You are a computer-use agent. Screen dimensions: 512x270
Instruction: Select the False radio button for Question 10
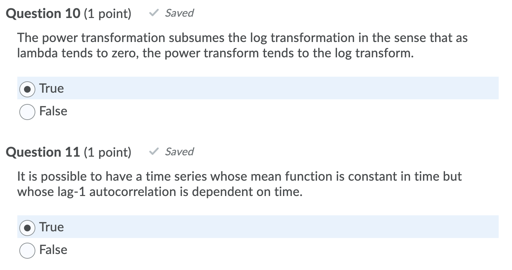(x=27, y=112)
